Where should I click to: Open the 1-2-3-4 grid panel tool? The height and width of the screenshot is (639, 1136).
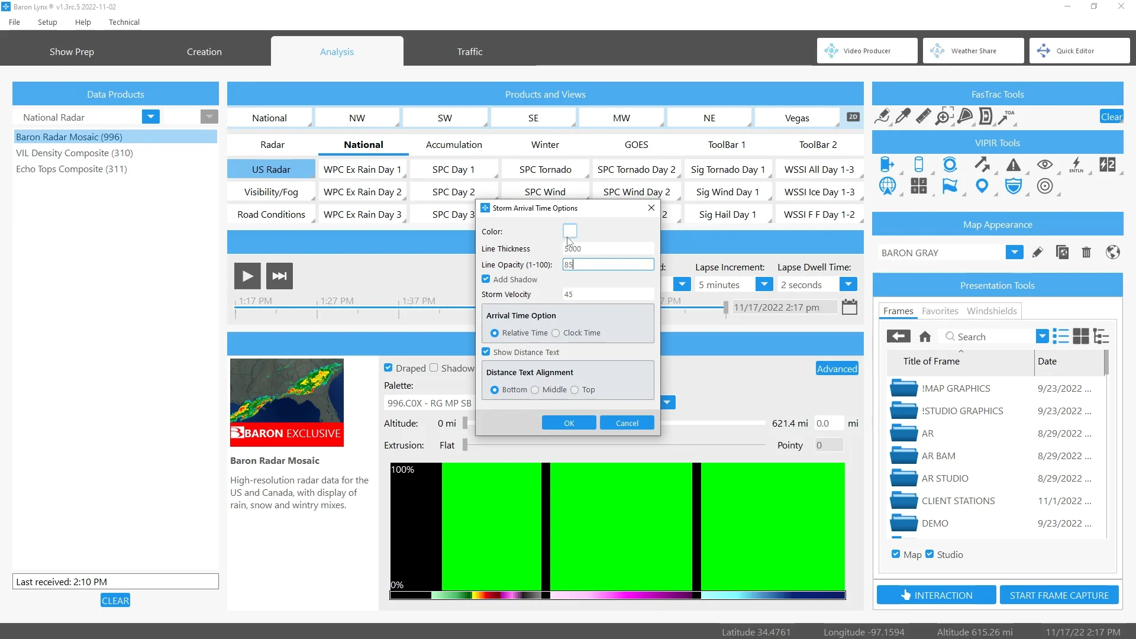pos(919,186)
